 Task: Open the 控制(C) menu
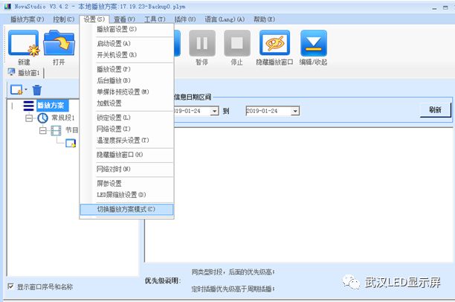64,19
